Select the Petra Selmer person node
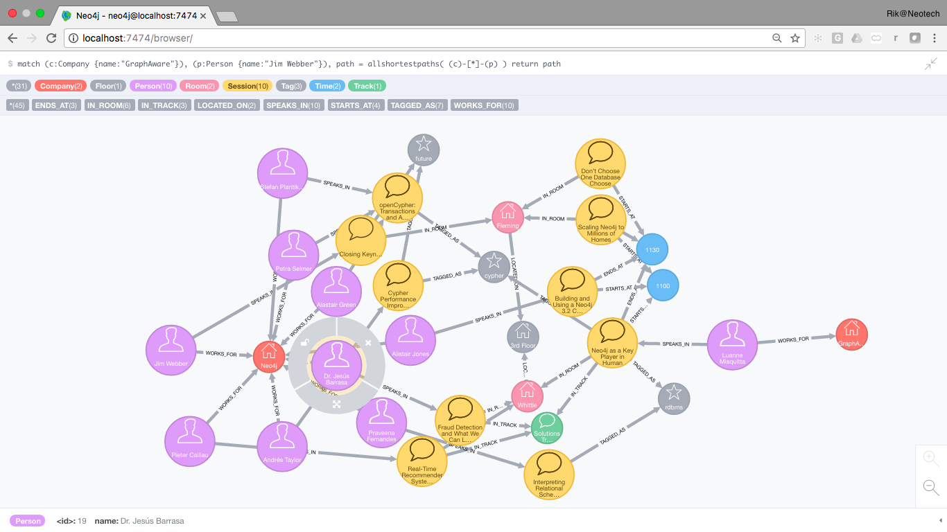 293,255
